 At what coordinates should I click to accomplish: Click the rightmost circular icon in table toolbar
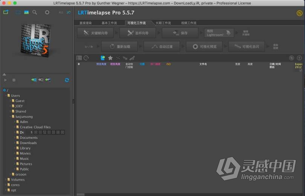tap(299, 58)
